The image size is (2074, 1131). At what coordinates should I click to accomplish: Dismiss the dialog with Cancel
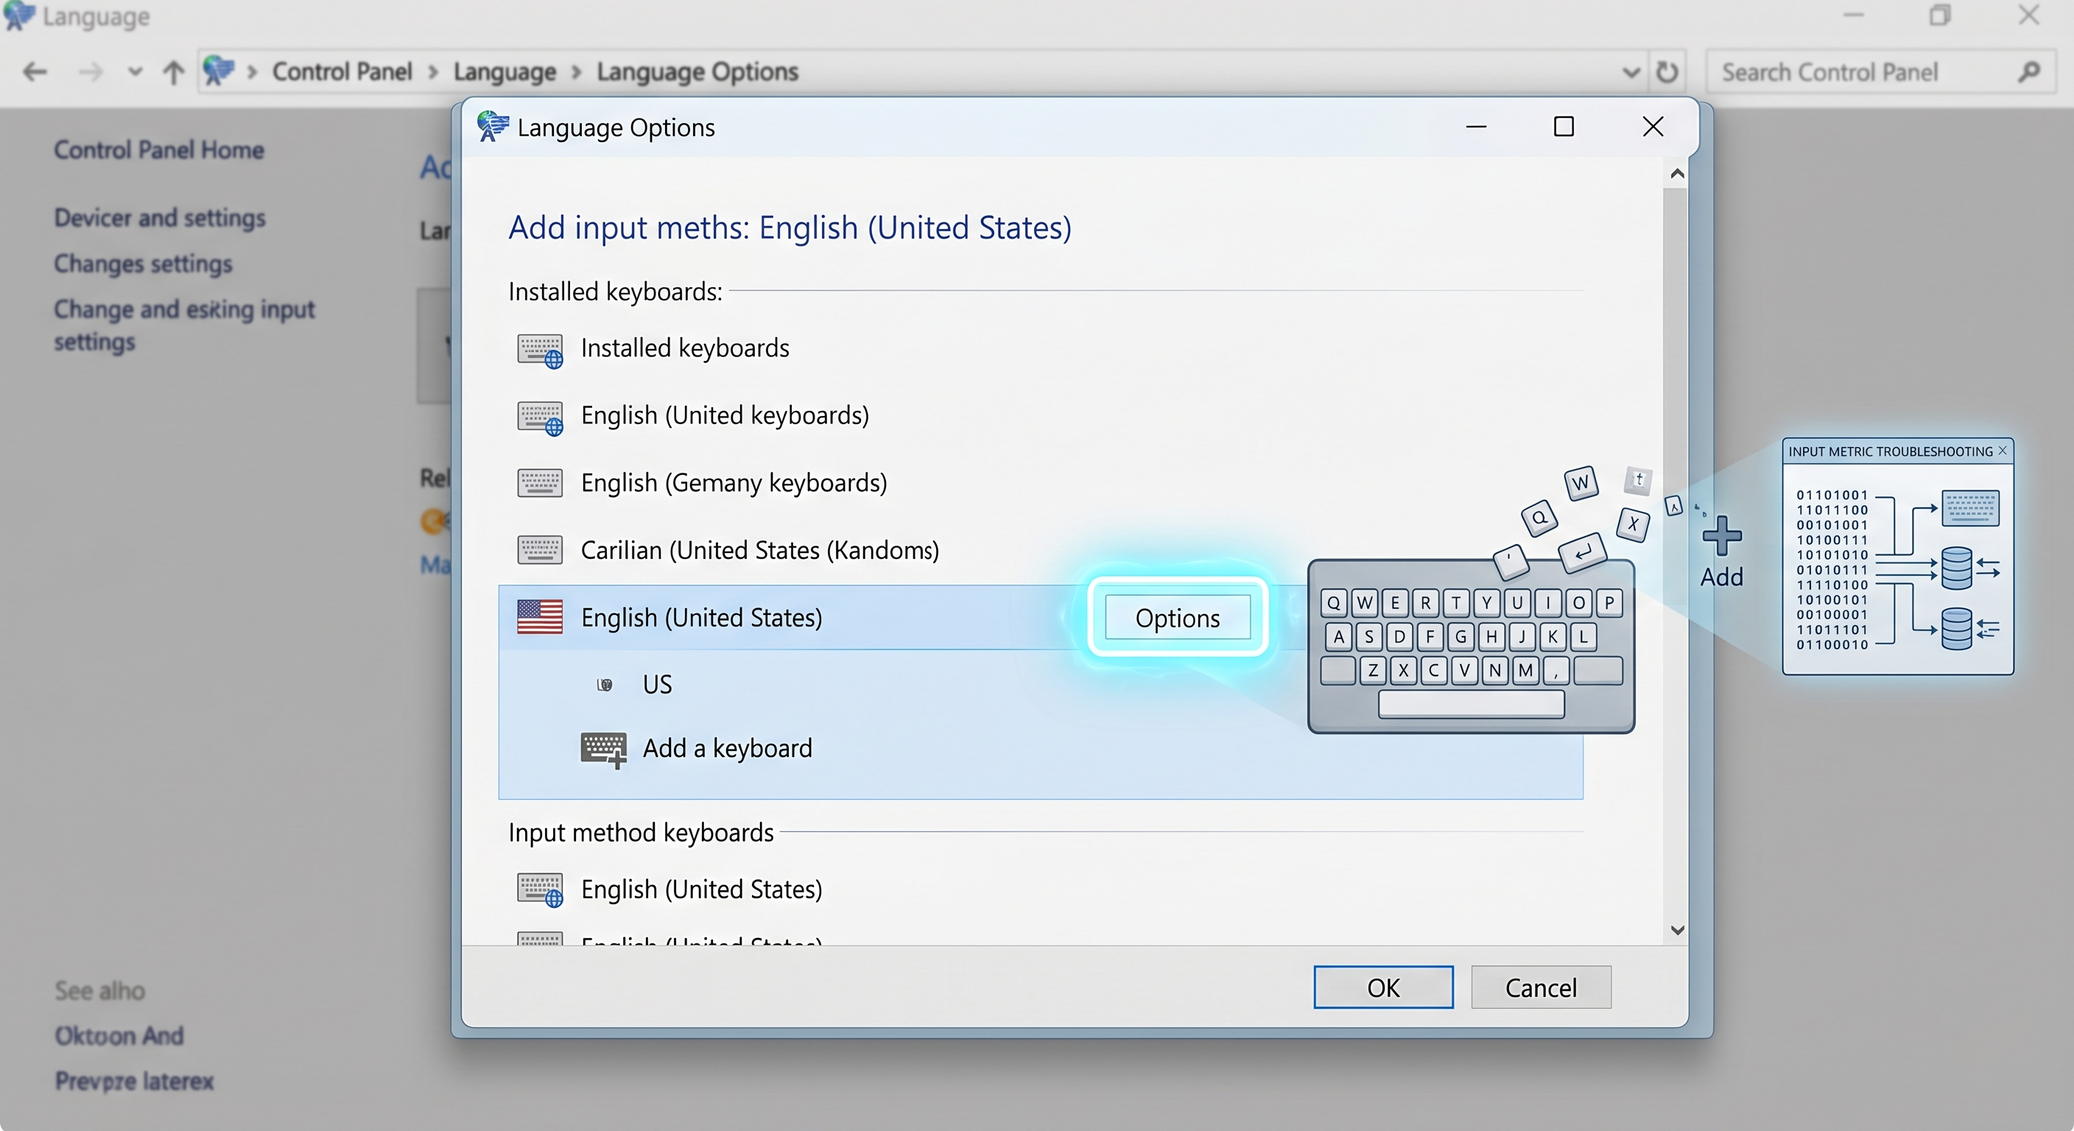pos(1541,987)
